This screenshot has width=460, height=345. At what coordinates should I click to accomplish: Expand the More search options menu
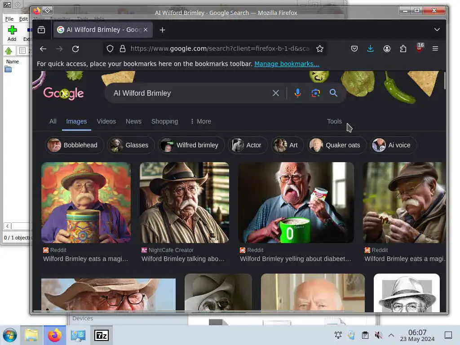[201, 121]
